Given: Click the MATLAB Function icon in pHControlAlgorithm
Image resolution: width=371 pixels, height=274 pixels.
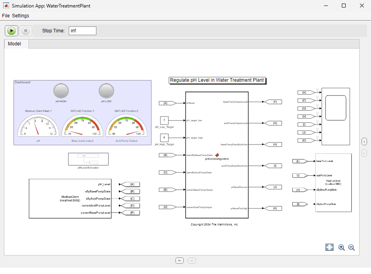Looking at the screenshot, I should coord(217,155).
